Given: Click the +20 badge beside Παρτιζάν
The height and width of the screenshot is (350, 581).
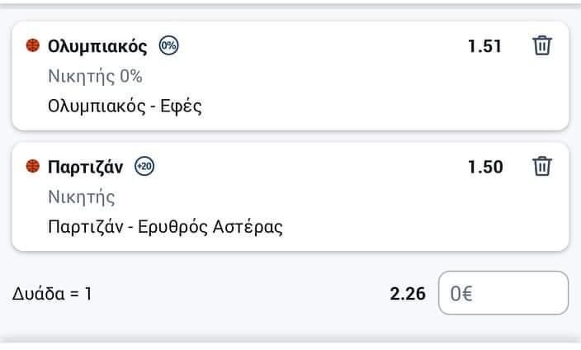Looking at the screenshot, I should tap(144, 166).
